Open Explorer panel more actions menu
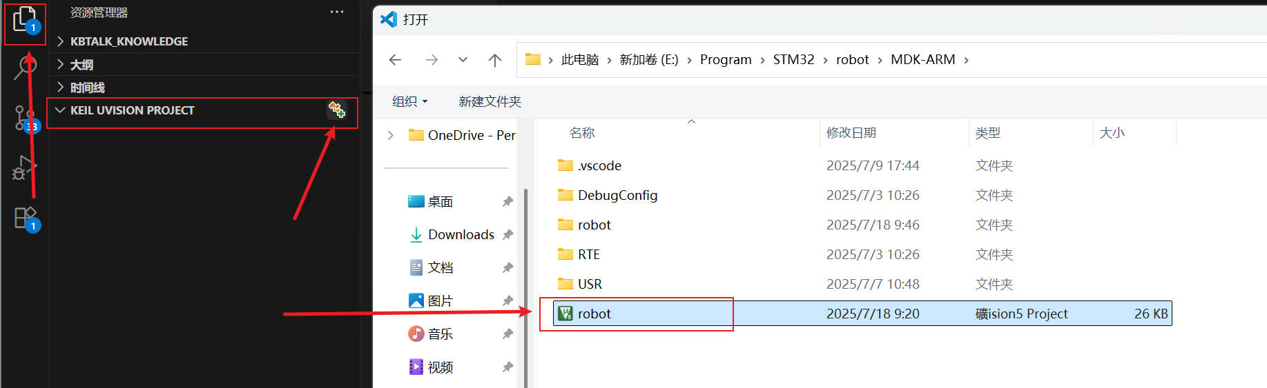Viewport: 1267px width, 388px height. coord(336,12)
